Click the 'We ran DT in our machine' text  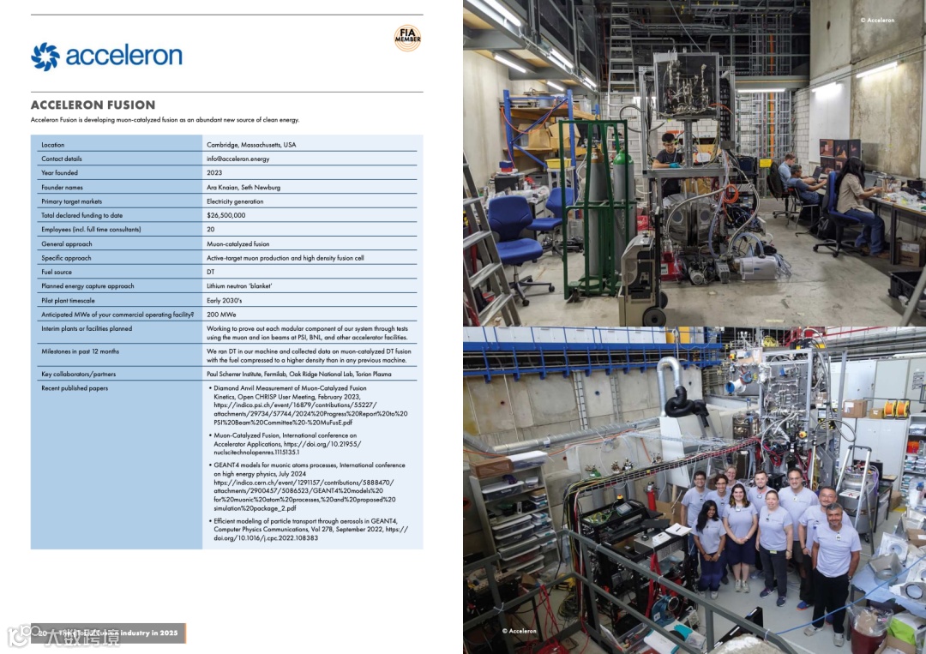(x=309, y=356)
